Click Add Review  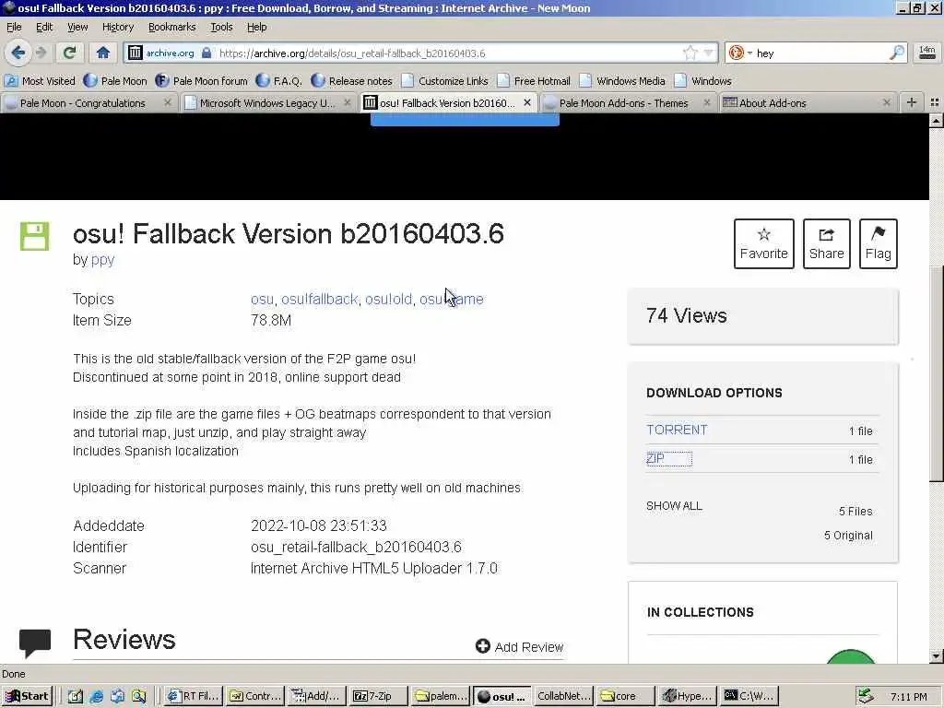tap(520, 646)
